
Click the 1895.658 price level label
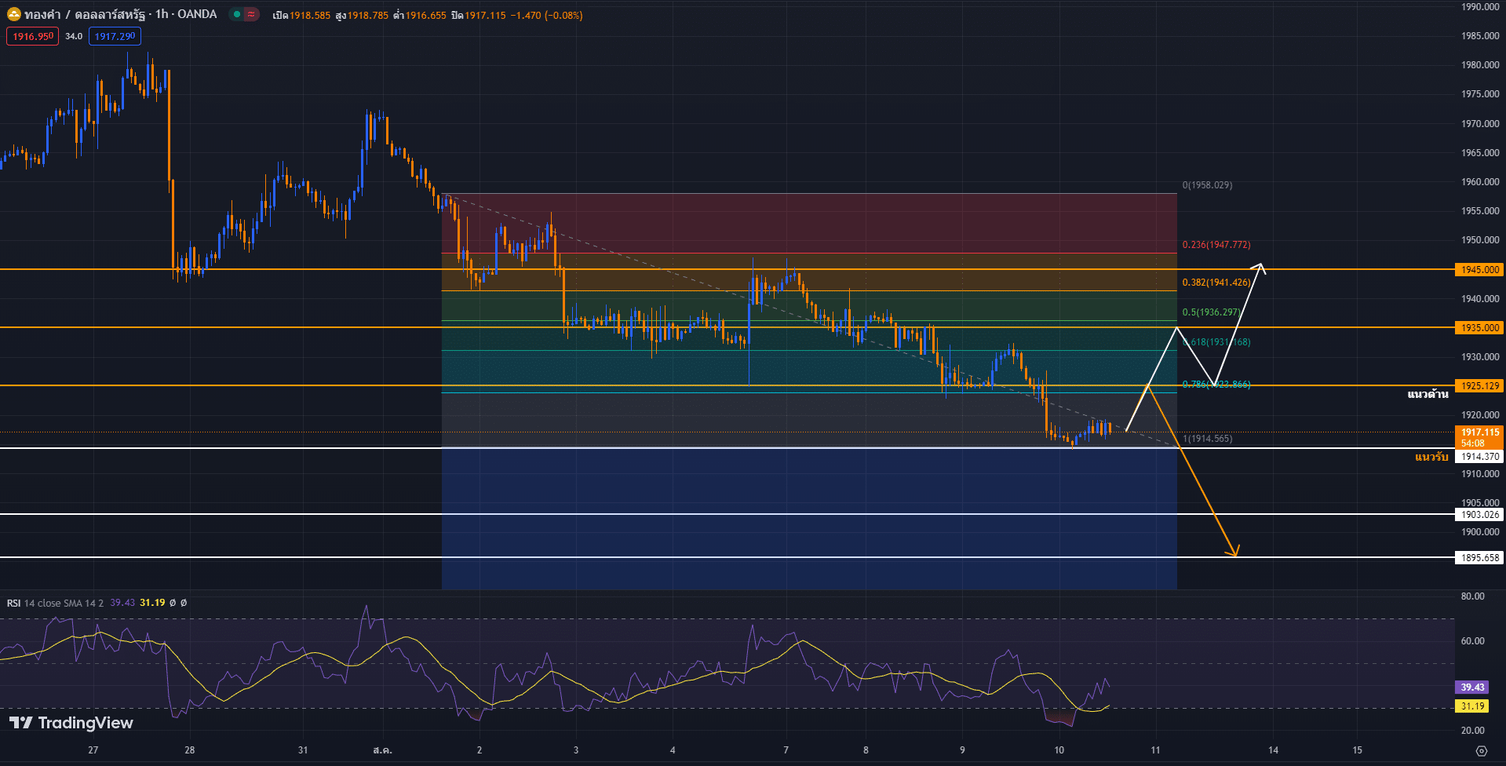click(1479, 558)
